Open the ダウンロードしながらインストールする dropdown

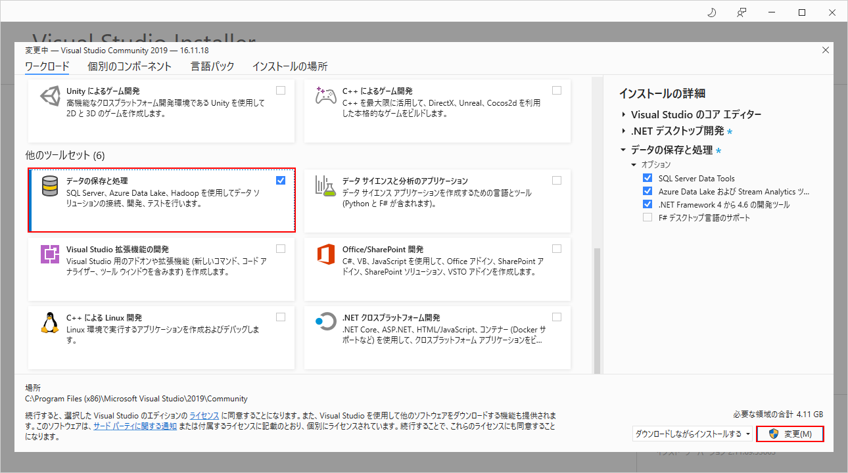[692, 434]
